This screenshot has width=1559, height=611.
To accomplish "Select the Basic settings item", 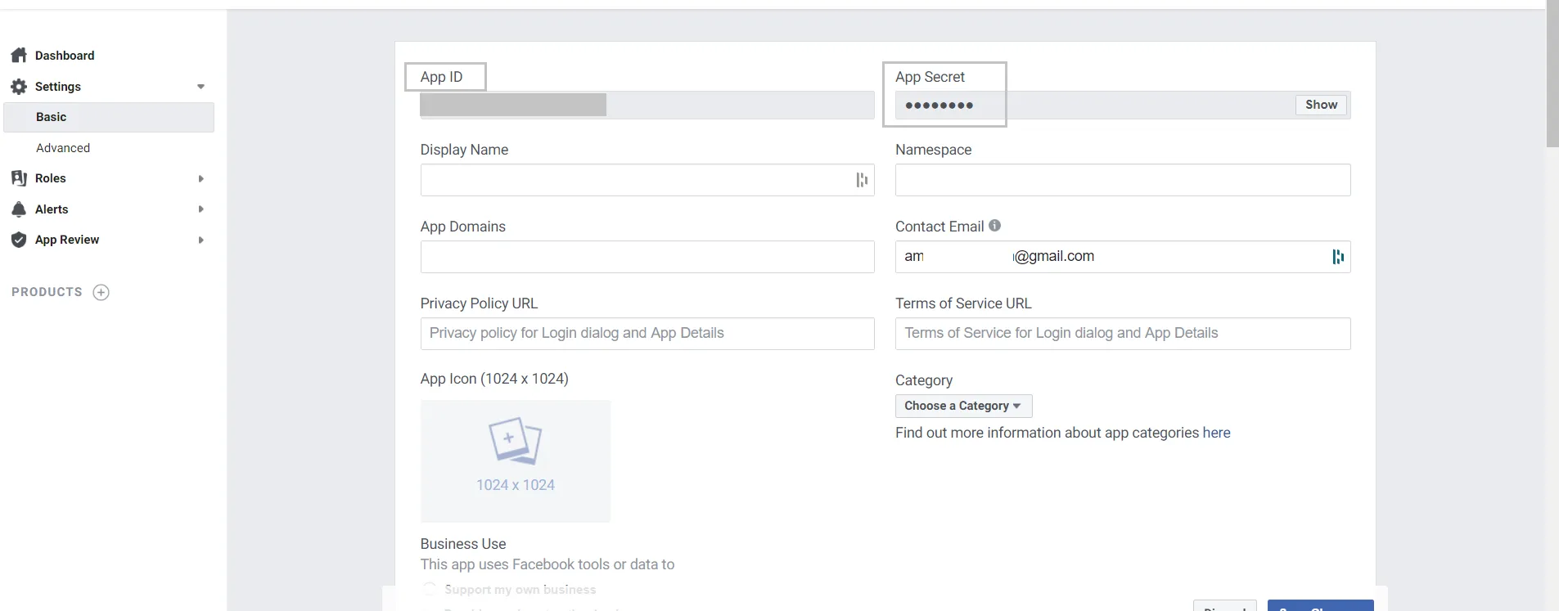I will pos(109,117).
